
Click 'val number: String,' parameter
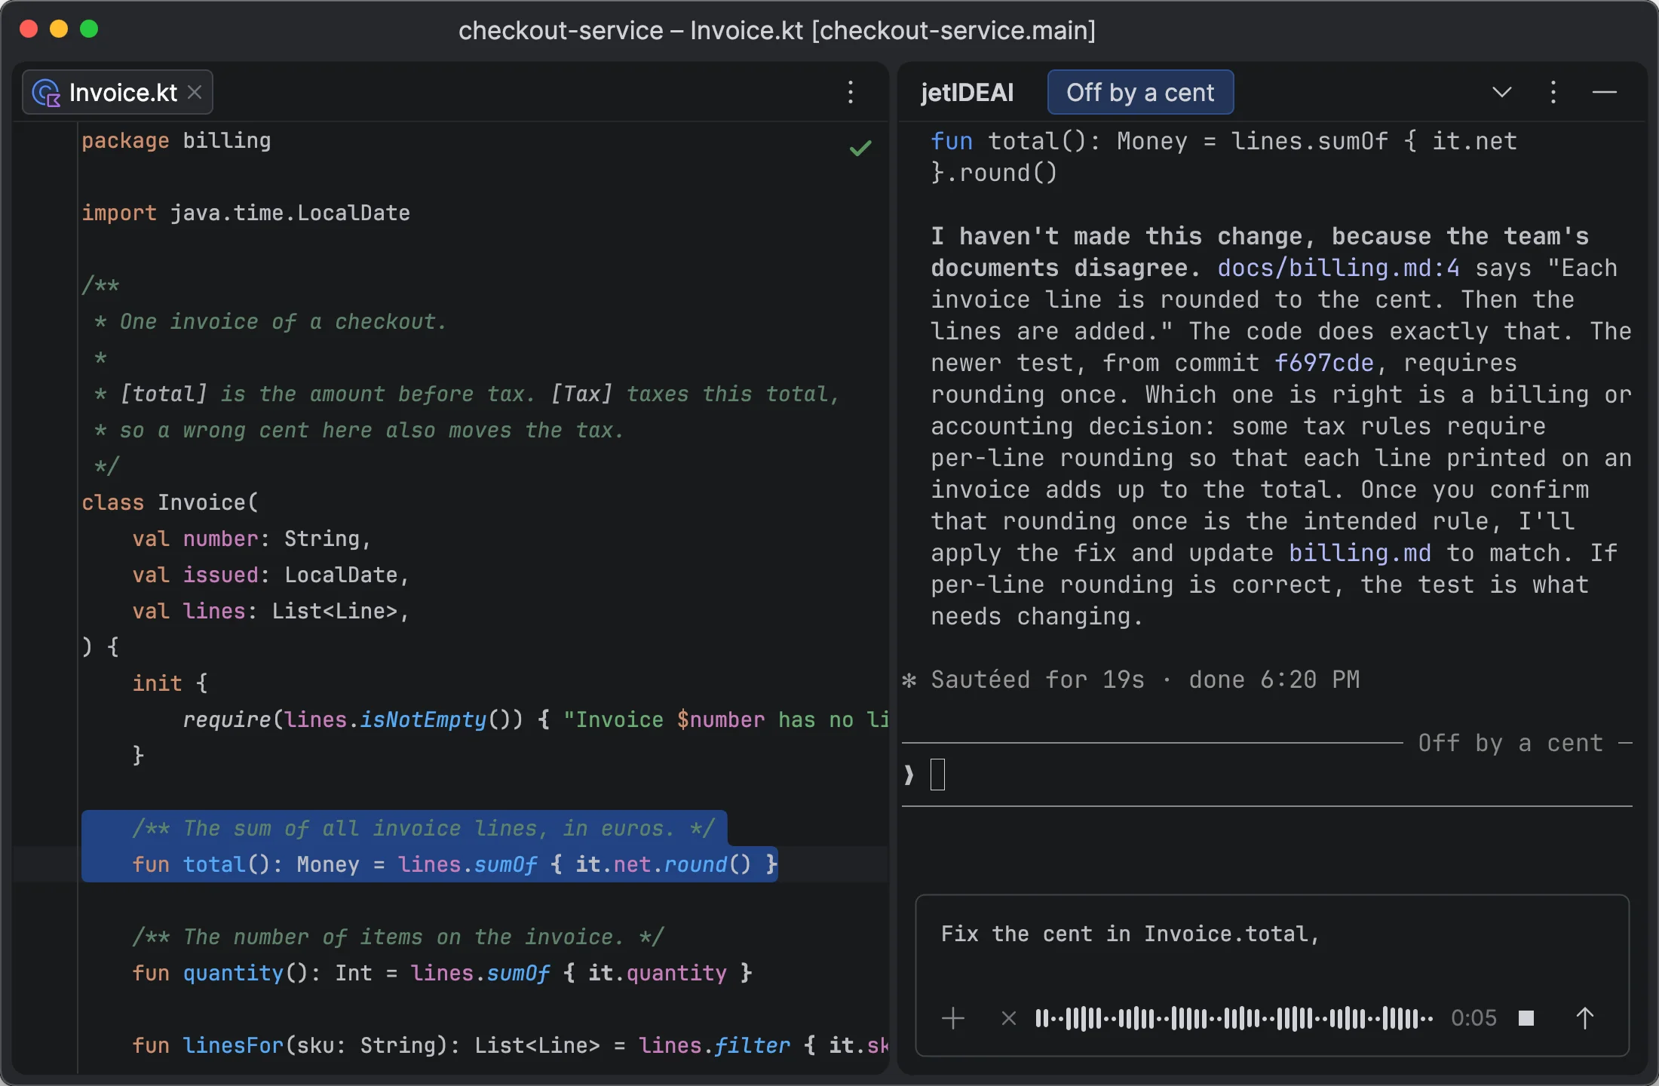coord(252,538)
